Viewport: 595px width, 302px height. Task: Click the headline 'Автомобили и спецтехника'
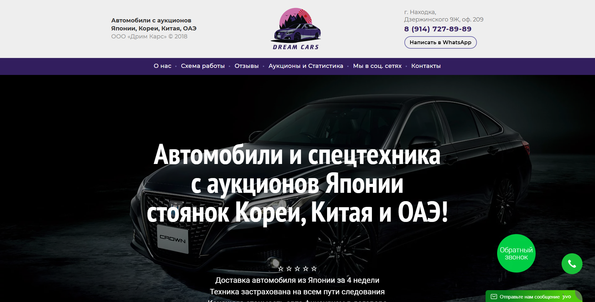[x=297, y=155]
